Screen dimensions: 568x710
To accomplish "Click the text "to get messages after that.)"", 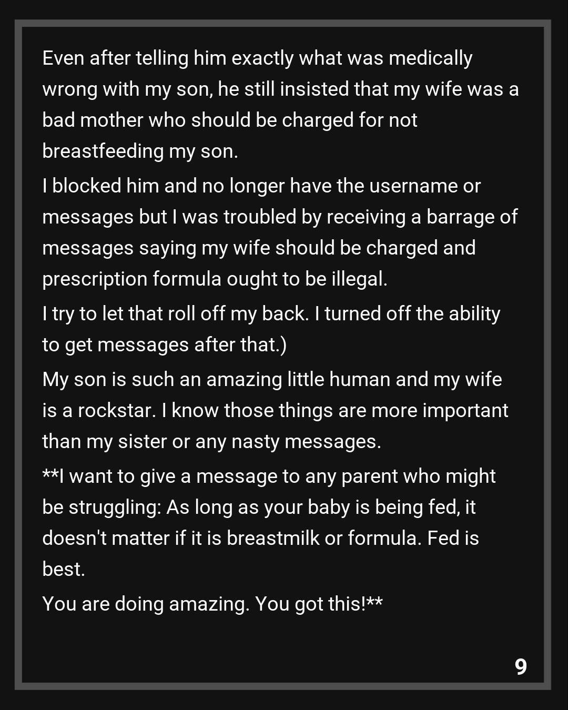I will point(164,344).
